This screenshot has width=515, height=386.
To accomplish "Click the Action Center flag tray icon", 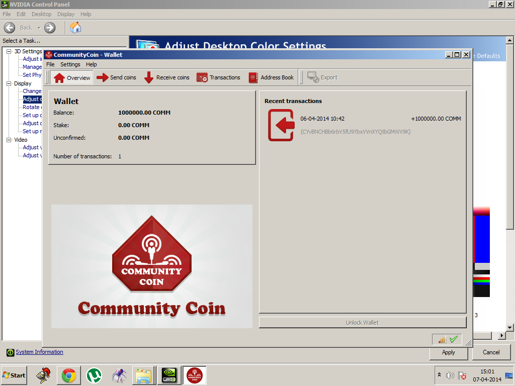I will pos(462,375).
